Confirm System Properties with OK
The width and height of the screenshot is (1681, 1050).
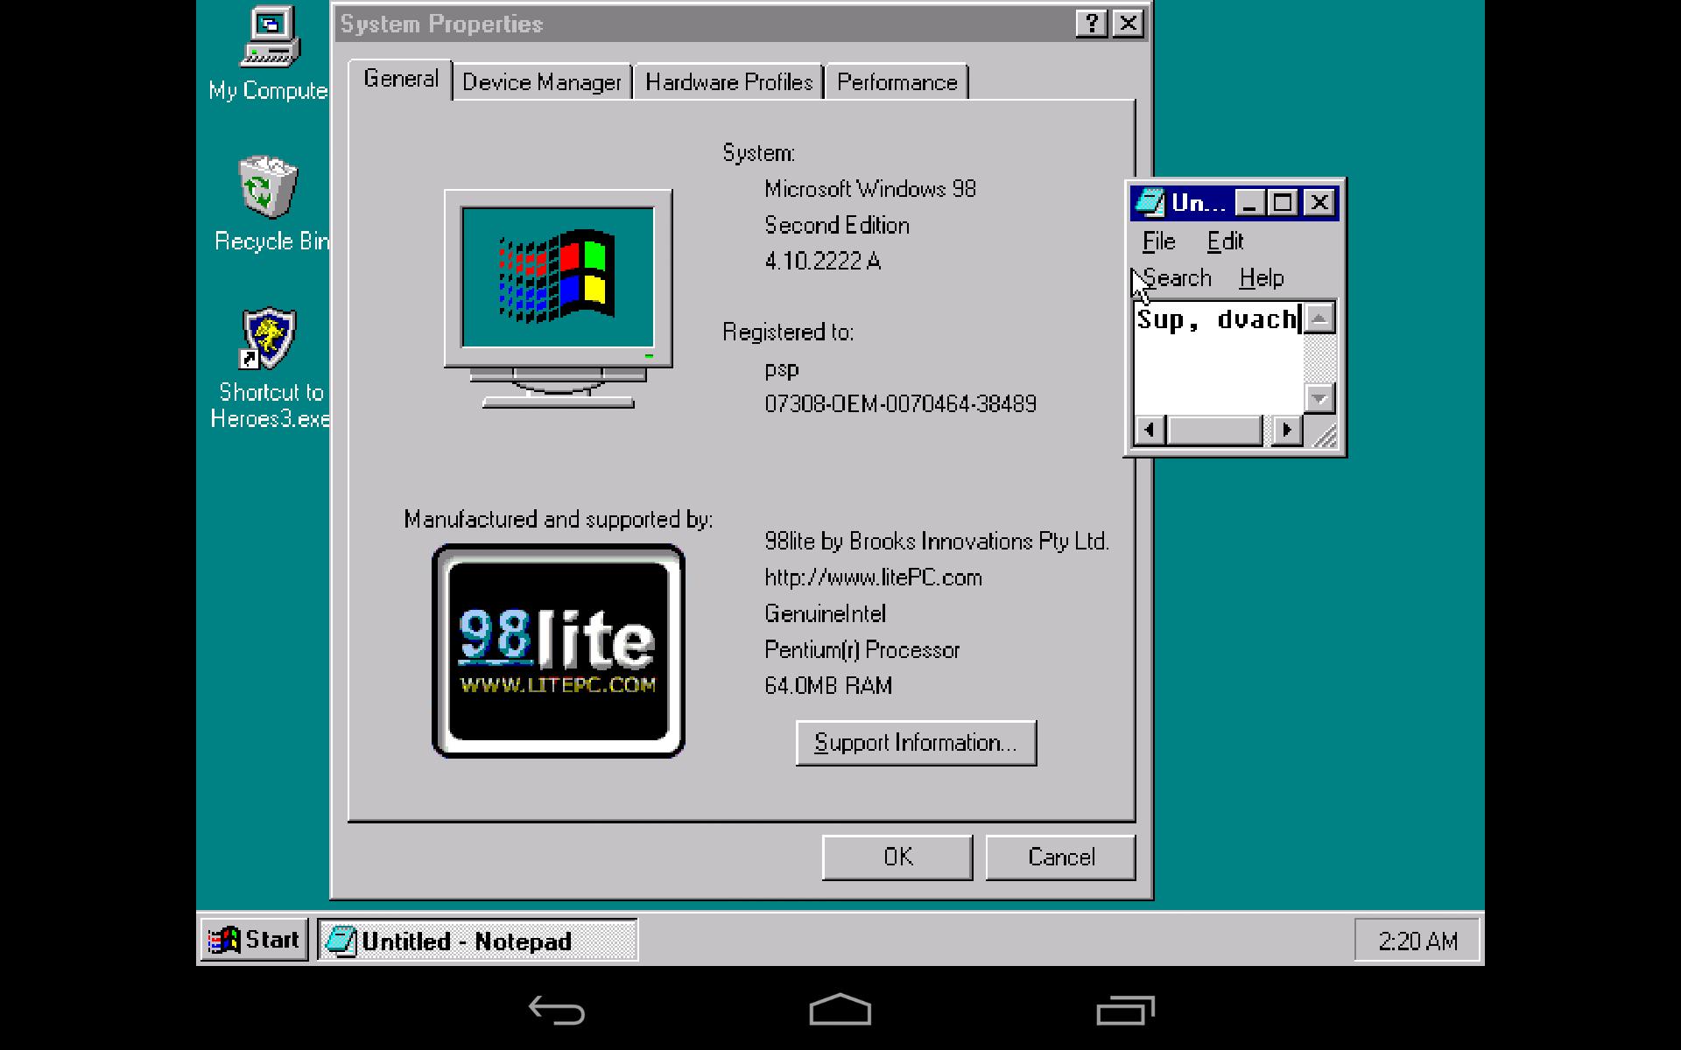point(897,857)
